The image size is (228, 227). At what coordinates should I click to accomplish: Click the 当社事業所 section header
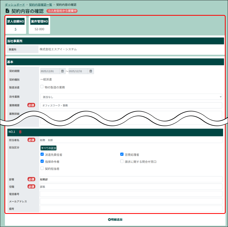[115, 41]
